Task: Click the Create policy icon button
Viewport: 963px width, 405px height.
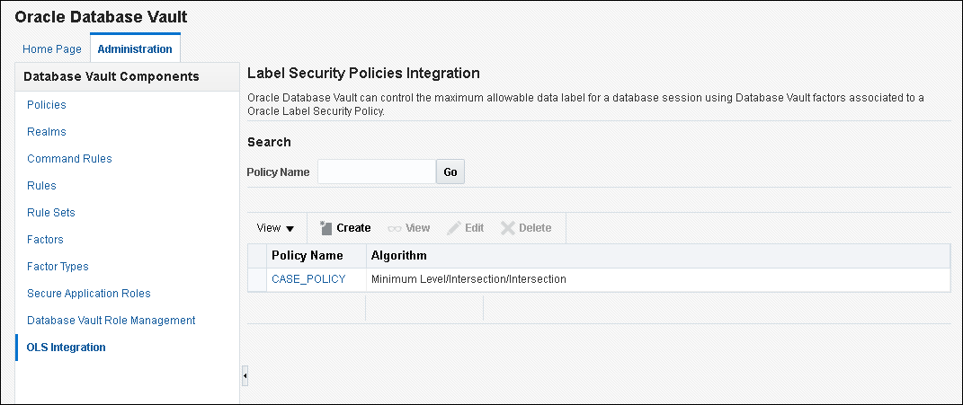Action: [x=326, y=228]
